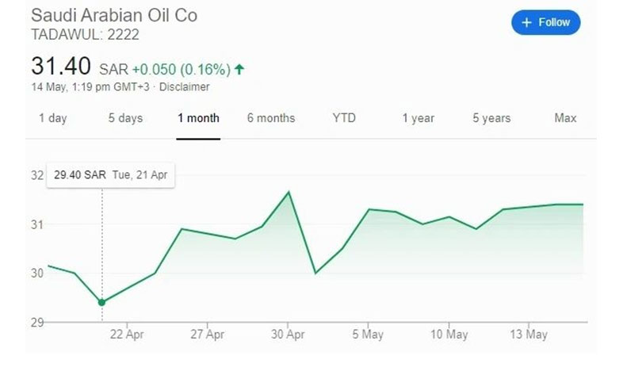Show the 1 year chart
Screen dimensions: 623x375
tap(418, 118)
